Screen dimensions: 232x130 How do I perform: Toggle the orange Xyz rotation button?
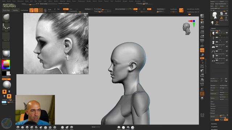[202, 58]
